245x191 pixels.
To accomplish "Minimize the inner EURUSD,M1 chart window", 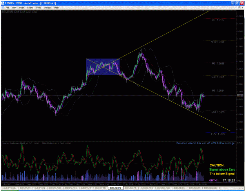I will pos(236,7).
